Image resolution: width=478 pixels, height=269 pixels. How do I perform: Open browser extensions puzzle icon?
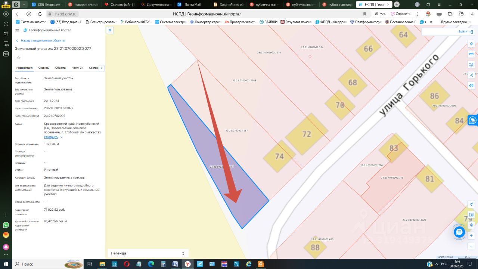click(x=450, y=14)
